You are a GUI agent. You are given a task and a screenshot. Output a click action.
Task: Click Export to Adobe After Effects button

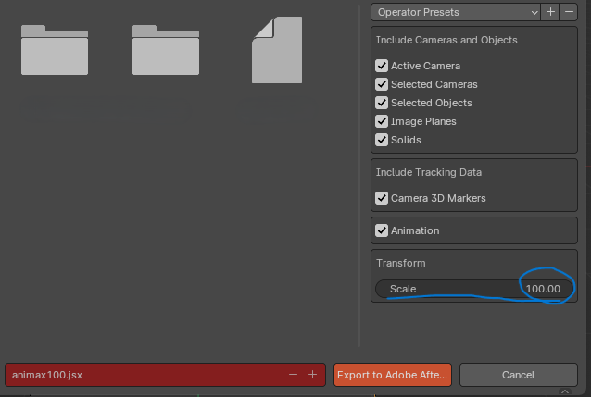(393, 375)
